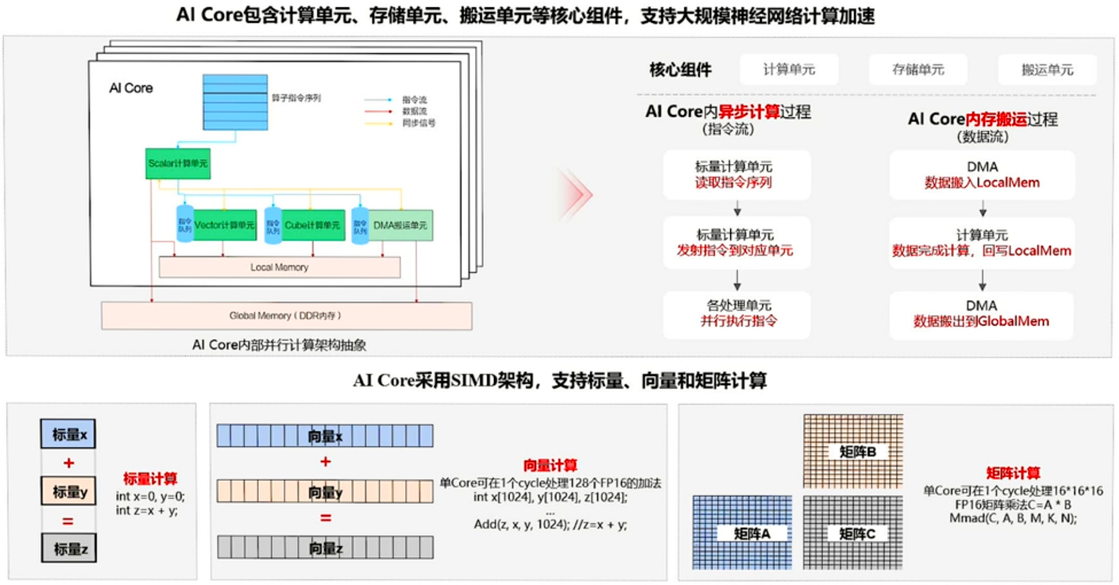
Task: Select the code line Add(z, x, y, 1024);
Action: pos(521,524)
